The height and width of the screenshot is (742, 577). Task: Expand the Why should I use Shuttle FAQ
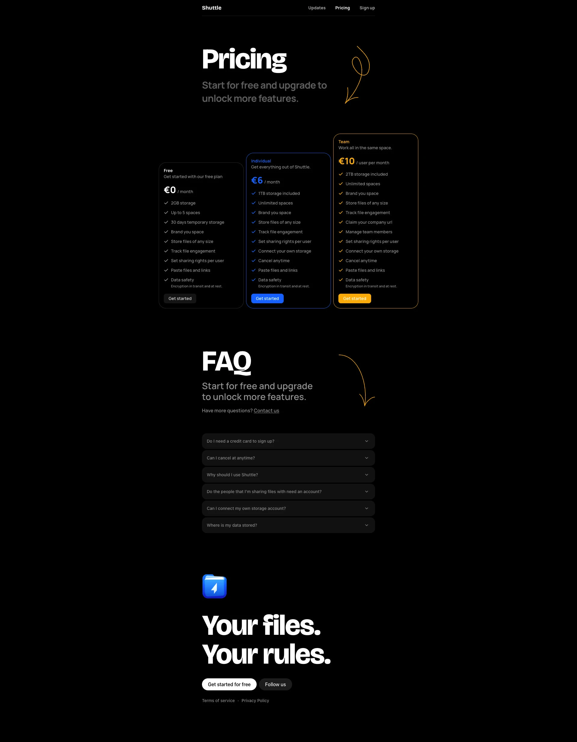(288, 474)
